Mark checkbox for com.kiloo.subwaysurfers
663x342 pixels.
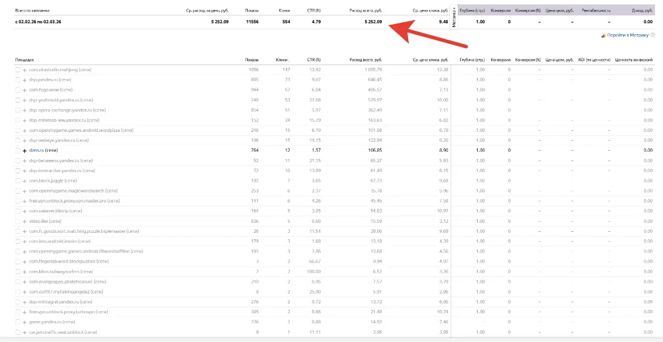18,271
